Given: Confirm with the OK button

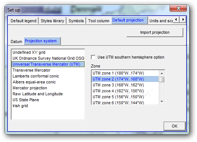Looking at the screenshot, I should (175, 126).
